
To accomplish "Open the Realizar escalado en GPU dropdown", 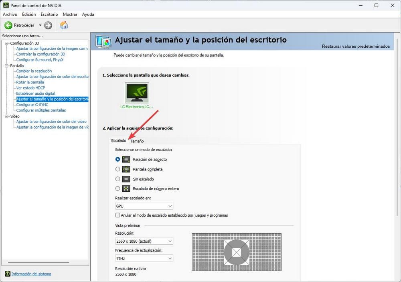I will 144,206.
